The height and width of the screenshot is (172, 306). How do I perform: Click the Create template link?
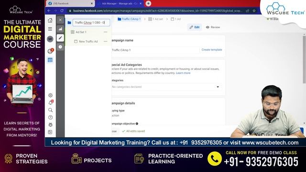pos(212,50)
